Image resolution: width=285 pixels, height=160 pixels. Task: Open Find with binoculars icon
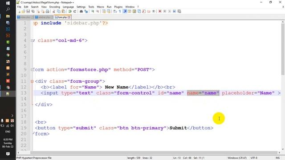[x=81, y=11]
